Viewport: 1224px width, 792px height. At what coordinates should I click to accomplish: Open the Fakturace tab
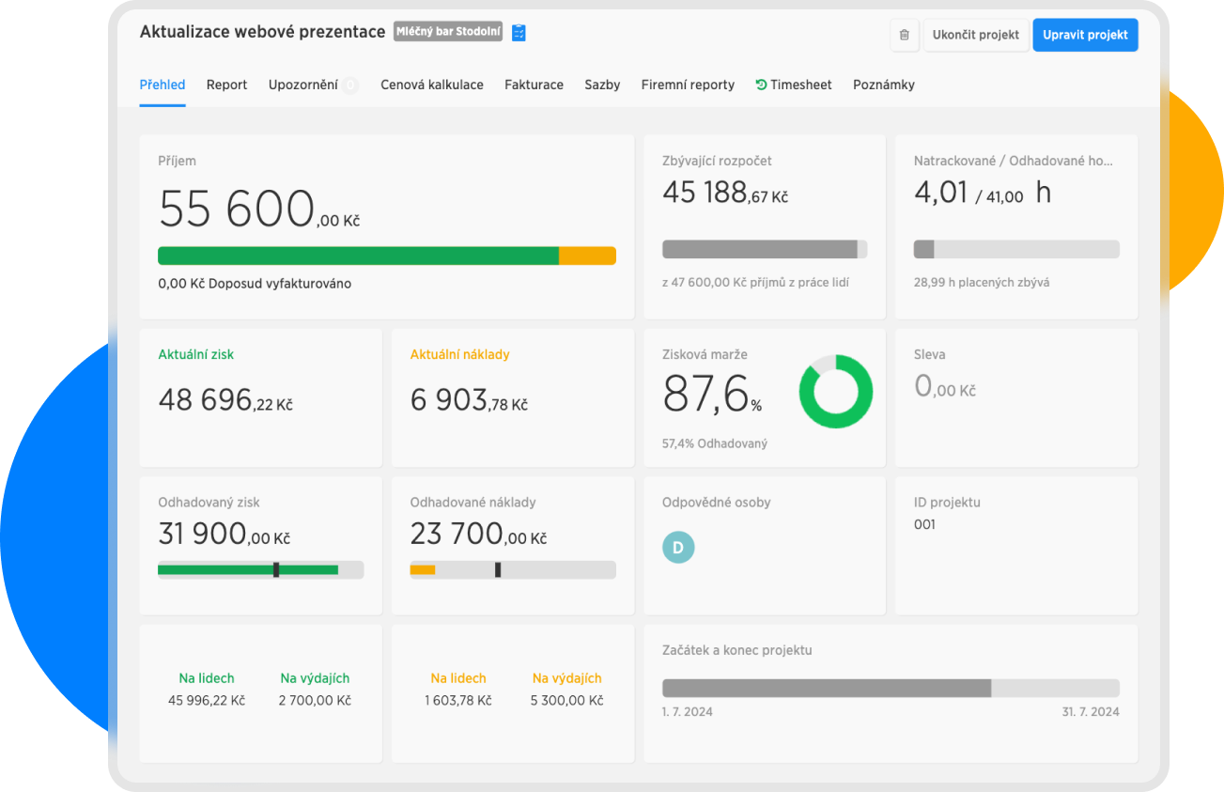(534, 85)
